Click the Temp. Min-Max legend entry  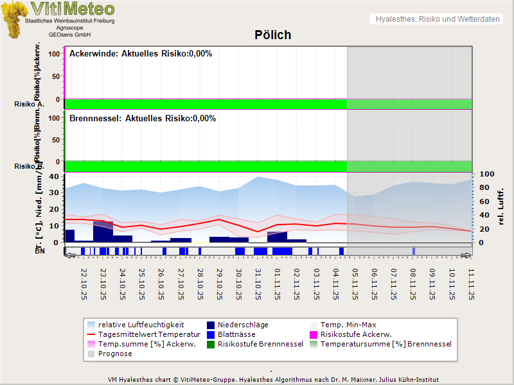point(347,325)
